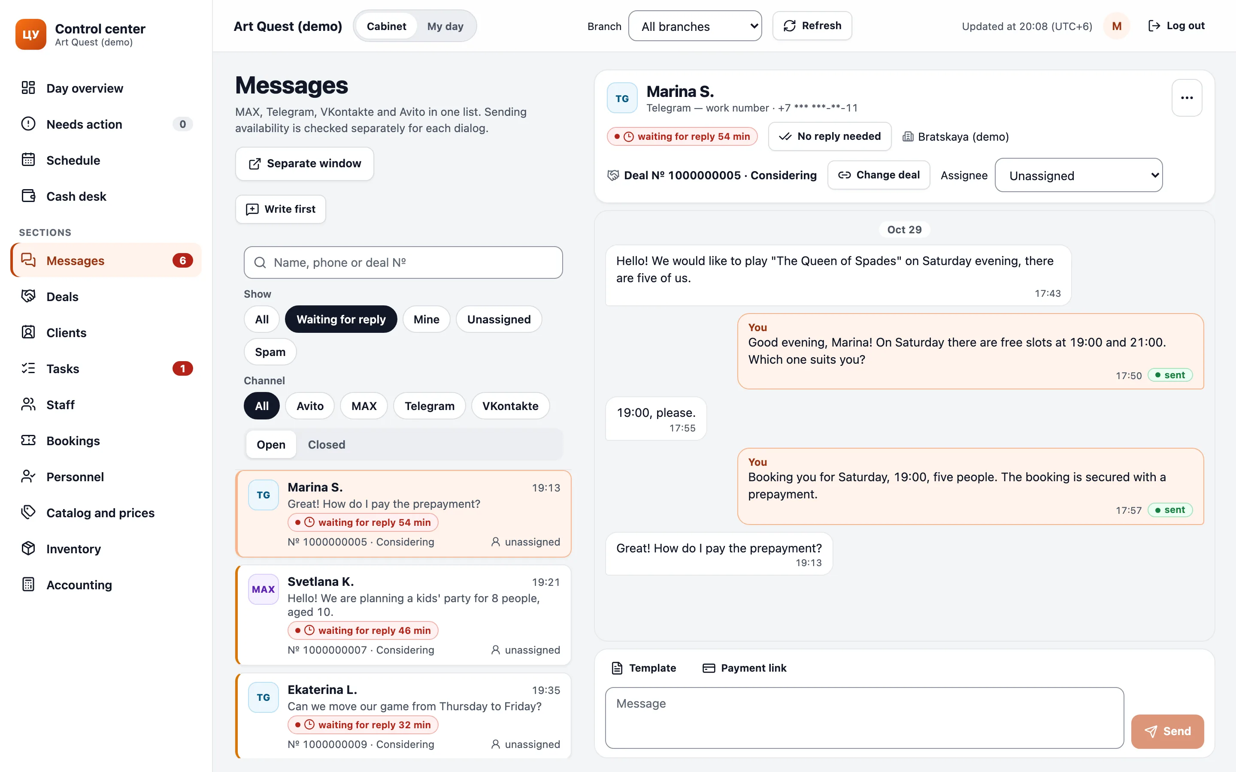Open Day overview in sidebar
Viewport: 1236px width, 772px height.
(x=106, y=88)
